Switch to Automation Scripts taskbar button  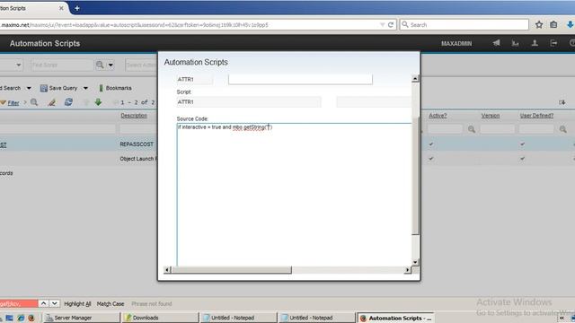(x=395, y=318)
